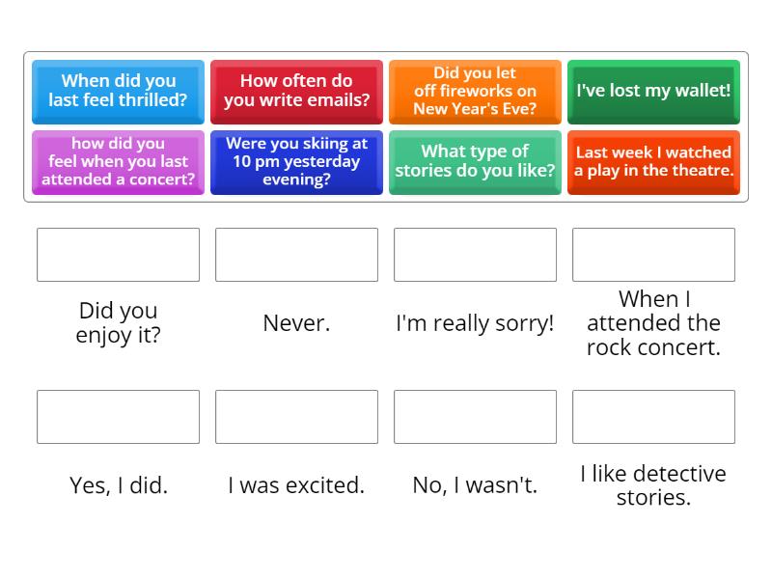
Task: Choose the empty slot above the rock concert answer
Action: coord(653,255)
